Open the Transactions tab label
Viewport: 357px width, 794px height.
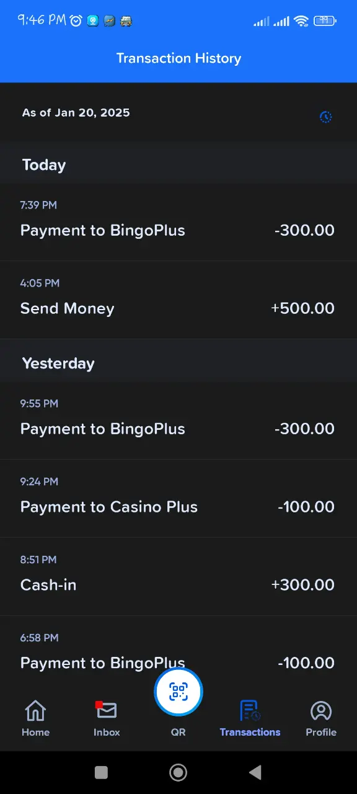pos(250,732)
